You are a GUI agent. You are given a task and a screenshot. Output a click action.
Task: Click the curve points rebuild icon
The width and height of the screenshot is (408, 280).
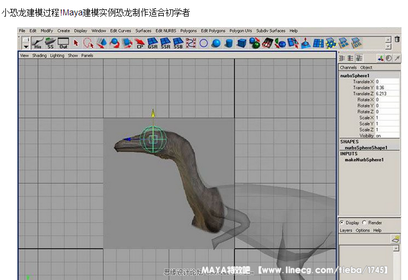(x=191, y=43)
